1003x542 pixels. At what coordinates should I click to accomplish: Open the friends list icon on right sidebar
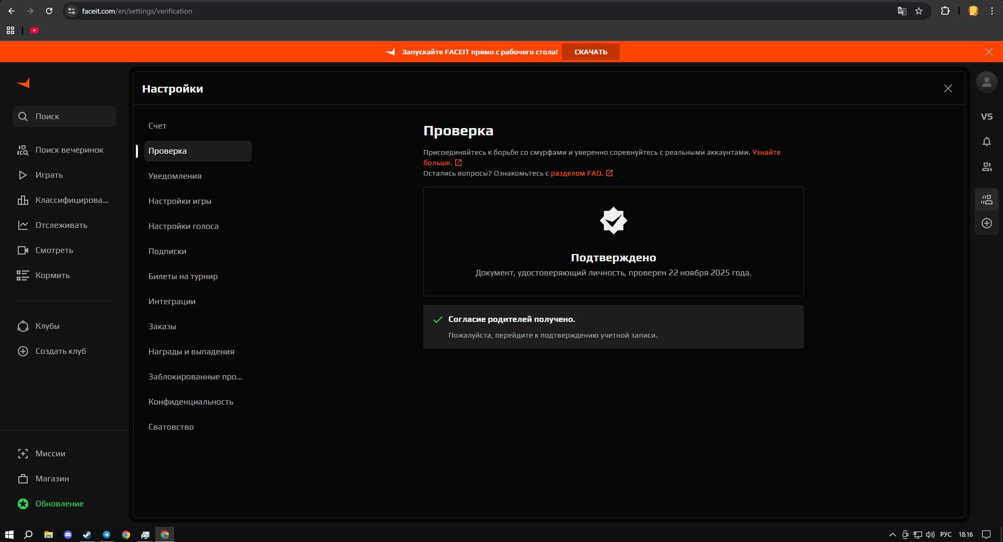pyautogui.click(x=986, y=167)
